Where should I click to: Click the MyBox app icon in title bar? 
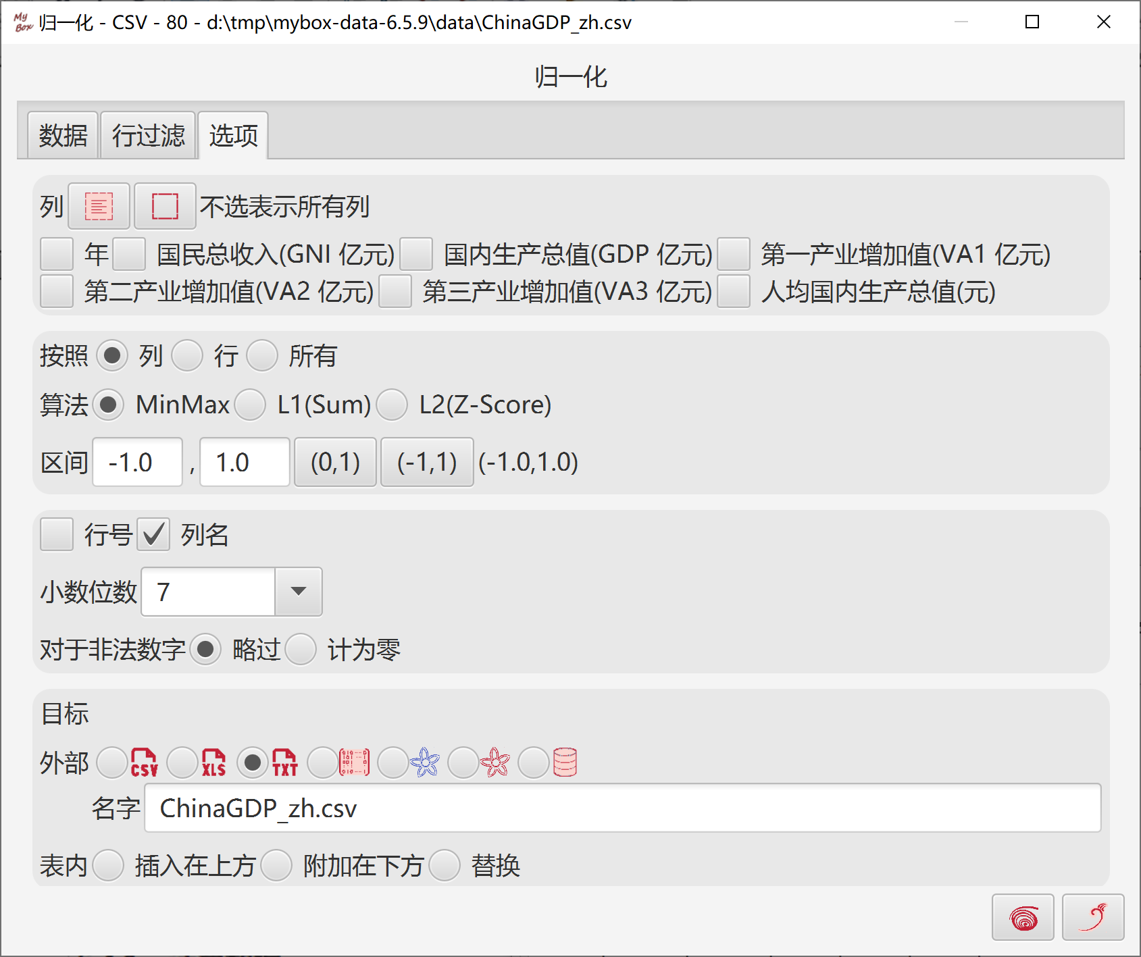[23, 22]
